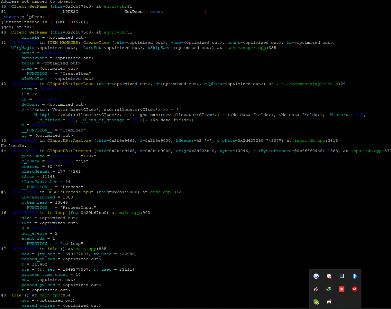391x309 pixels.
Task: Click the "dwMaskVnum = <optimized out>" line
Action: [58, 58]
